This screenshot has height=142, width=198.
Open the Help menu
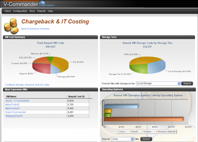(x=50, y=11)
